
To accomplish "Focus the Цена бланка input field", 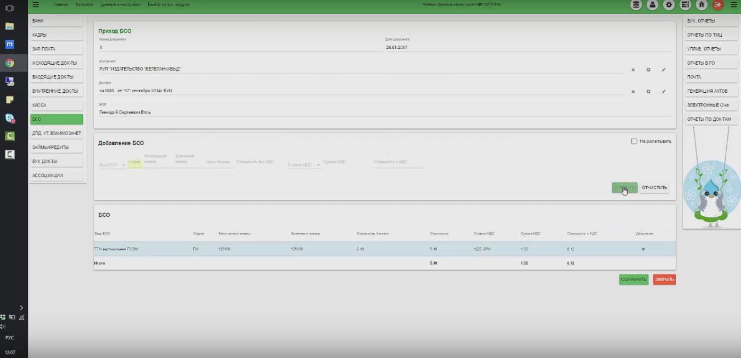I will pos(220,164).
